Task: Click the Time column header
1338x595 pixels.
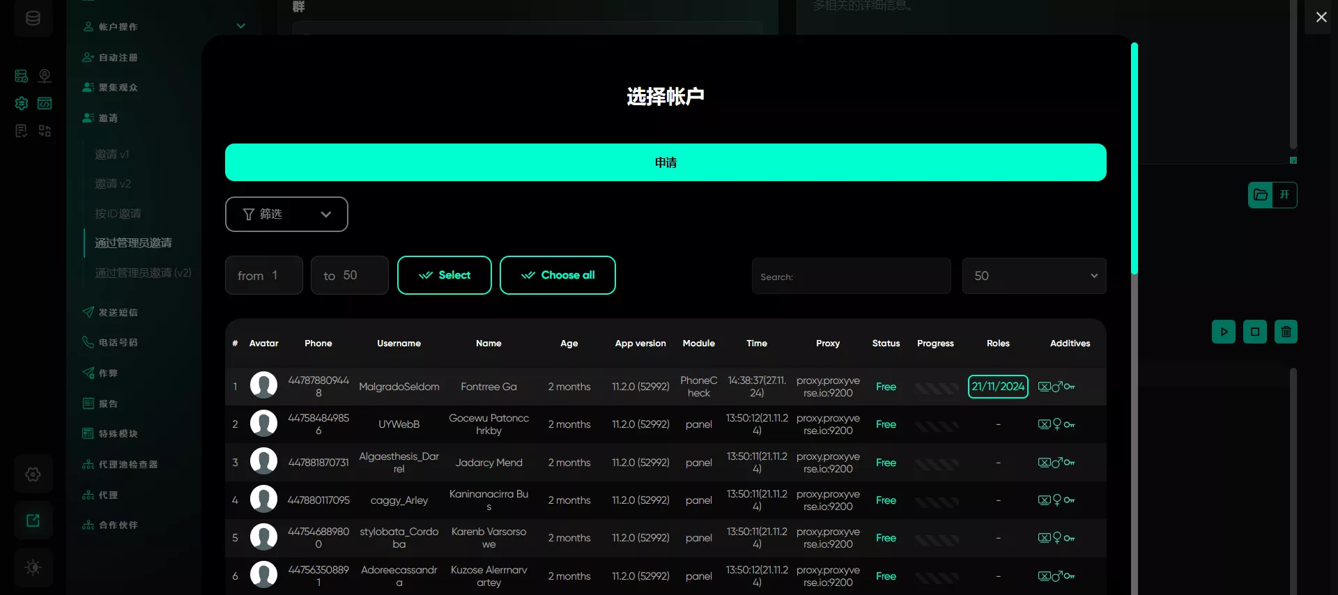Action: [x=757, y=343]
